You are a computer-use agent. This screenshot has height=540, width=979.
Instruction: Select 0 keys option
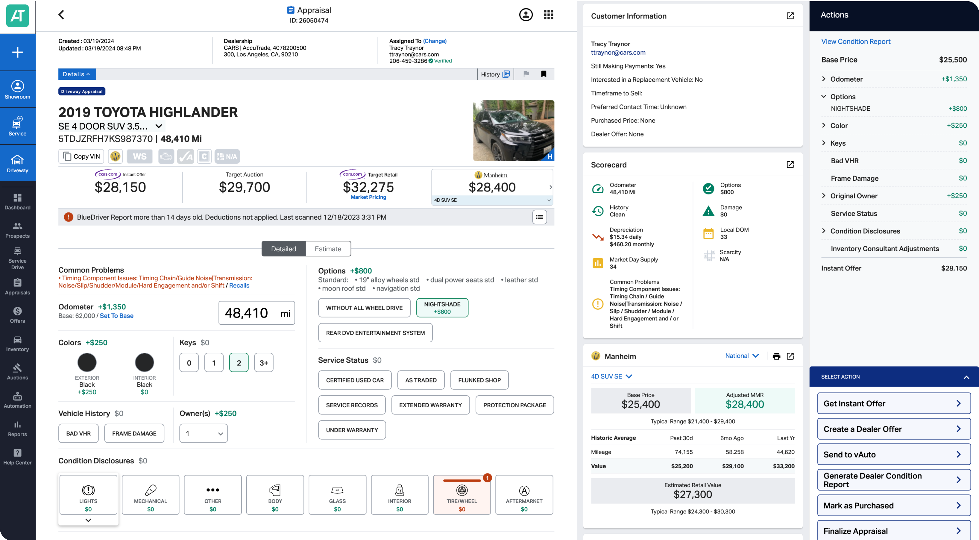tap(189, 362)
